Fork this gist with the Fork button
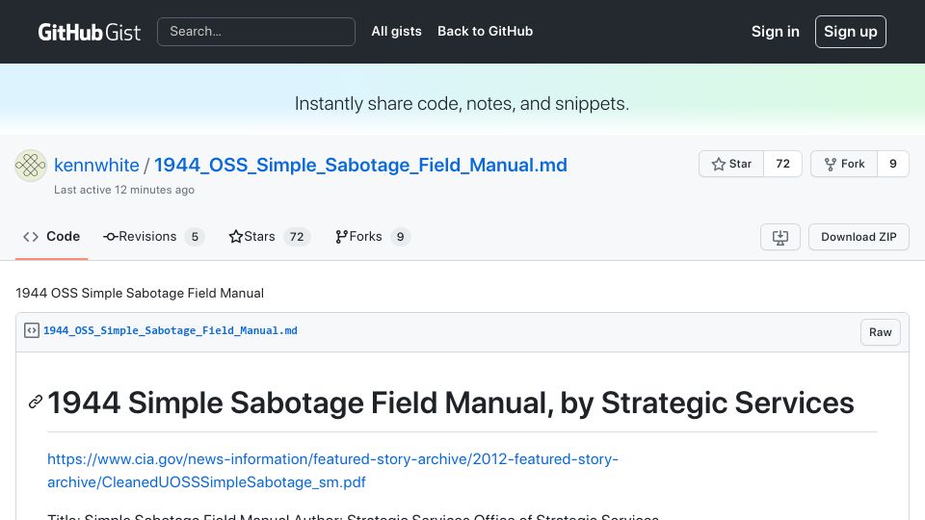The image size is (925, 520). click(844, 164)
